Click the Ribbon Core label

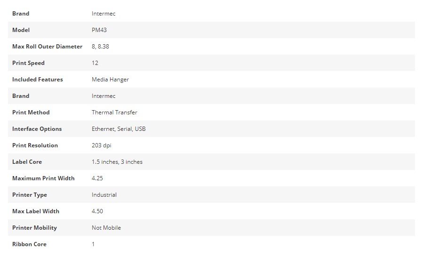pyautogui.click(x=29, y=244)
